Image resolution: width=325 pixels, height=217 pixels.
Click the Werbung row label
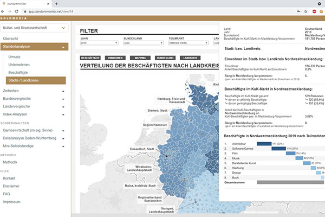point(238,168)
